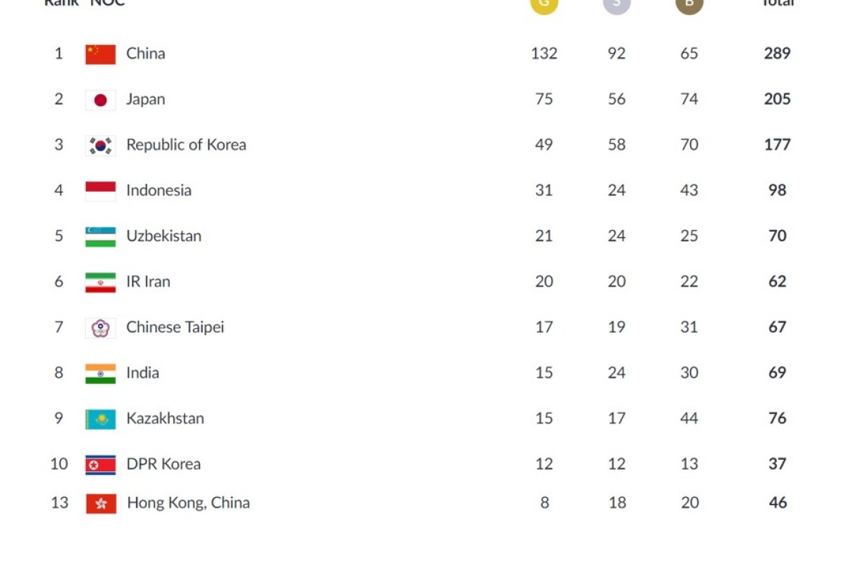Select China's total medal count 289
Image resolution: width=860 pixels, height=573 pixels.
tap(777, 53)
